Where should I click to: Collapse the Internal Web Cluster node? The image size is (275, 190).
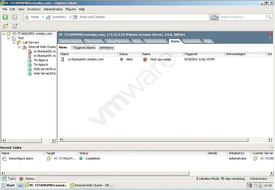[19, 47]
